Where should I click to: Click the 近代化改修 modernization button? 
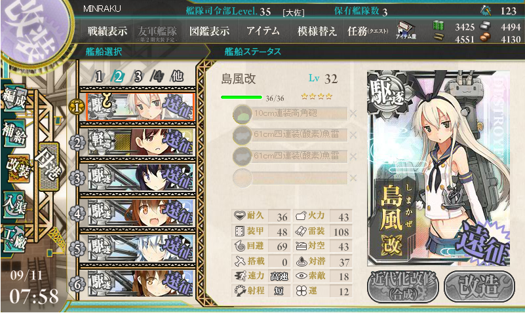pos(403,286)
